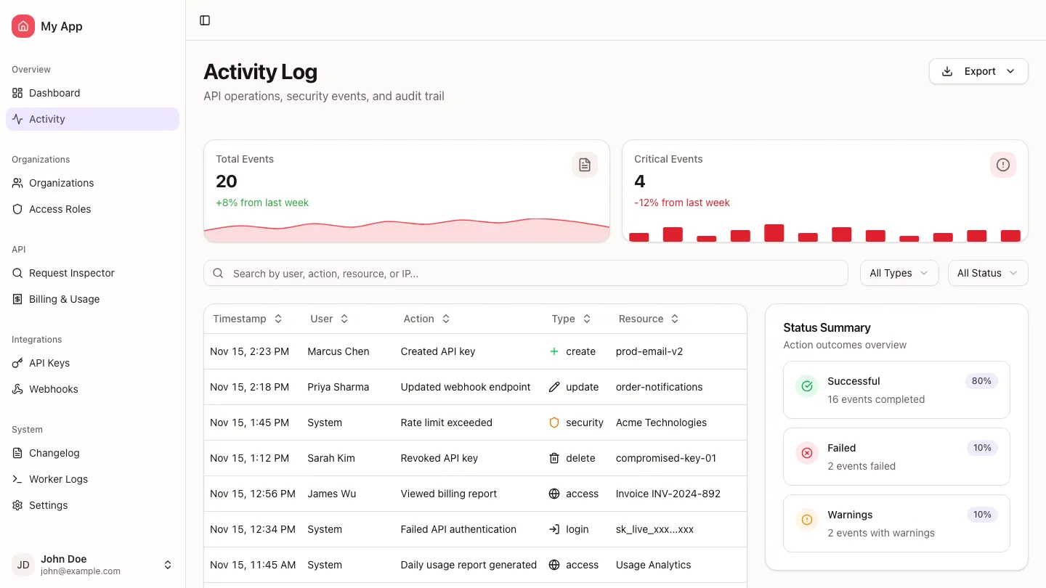Open the All Types filter dropdown
The image size is (1046, 588).
click(x=899, y=273)
